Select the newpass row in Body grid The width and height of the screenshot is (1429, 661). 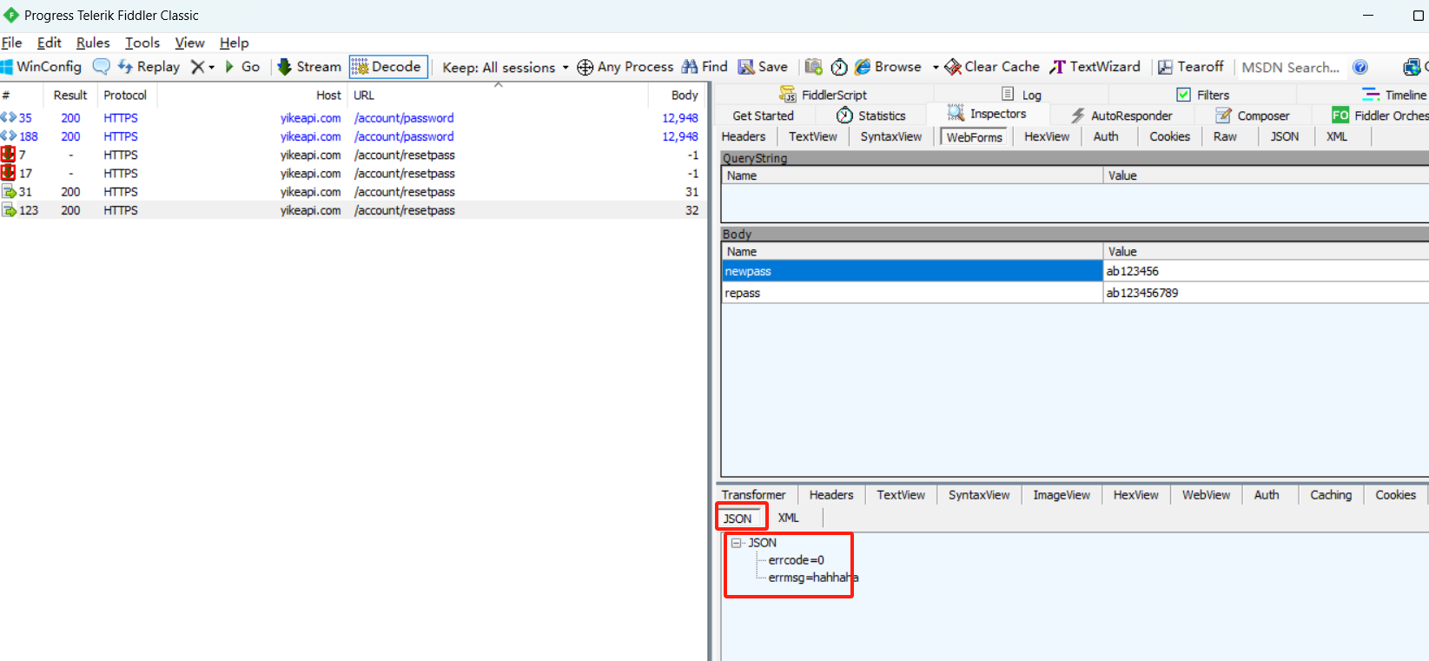1075,271
